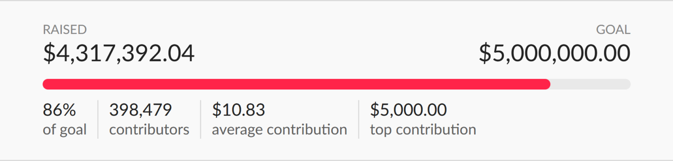The height and width of the screenshot is (161, 673).
Task: Select the $10.83 average value
Action: click(239, 110)
